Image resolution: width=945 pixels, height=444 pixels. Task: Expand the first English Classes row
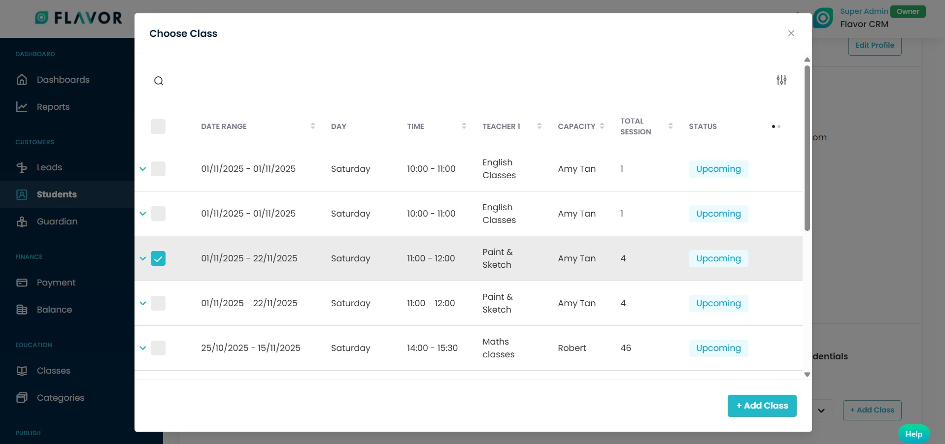[x=143, y=169]
